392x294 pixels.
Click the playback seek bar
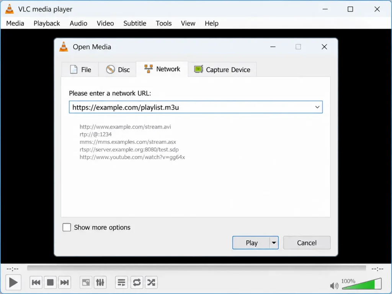click(196, 268)
